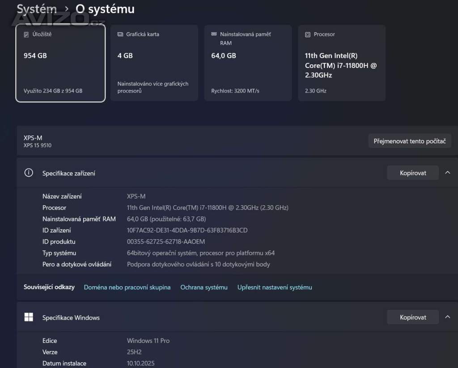The image size is (458, 368).
Task: Collapse Specifikace Windows section with chevron
Action: coord(448,317)
